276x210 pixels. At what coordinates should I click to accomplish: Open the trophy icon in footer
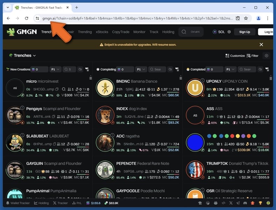tap(260, 203)
